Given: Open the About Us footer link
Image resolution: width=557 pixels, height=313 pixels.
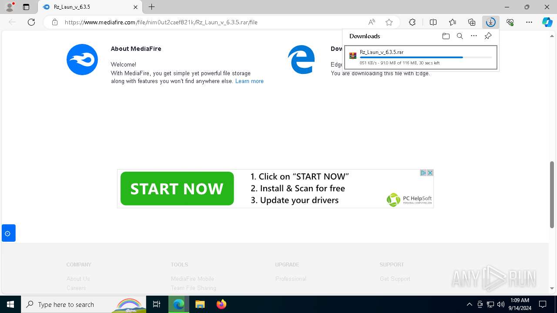Looking at the screenshot, I should click(x=78, y=279).
